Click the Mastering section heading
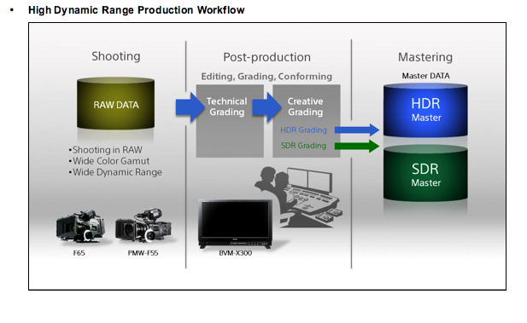 (x=425, y=57)
